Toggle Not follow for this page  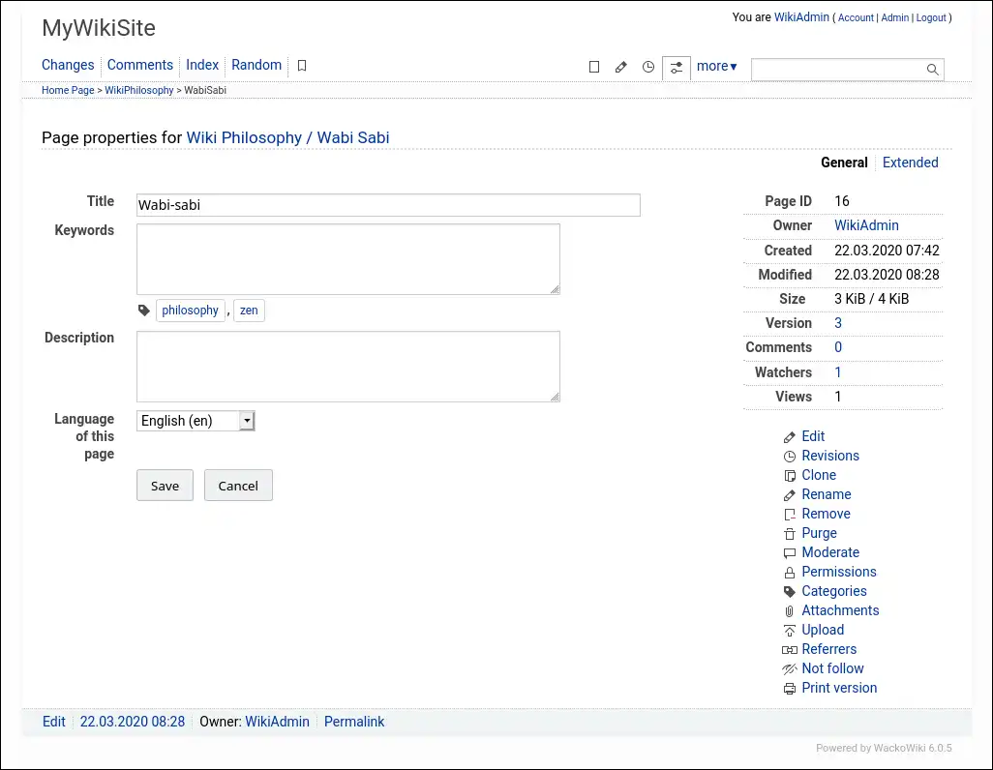(832, 668)
